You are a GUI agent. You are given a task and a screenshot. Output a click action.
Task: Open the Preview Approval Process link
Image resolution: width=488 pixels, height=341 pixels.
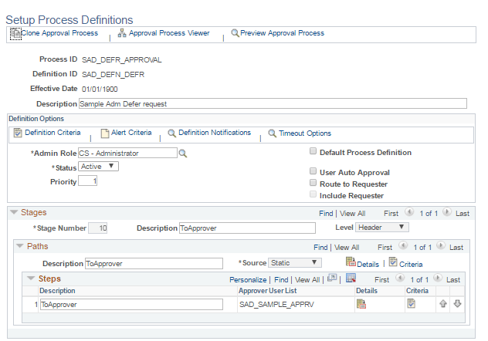click(x=283, y=33)
